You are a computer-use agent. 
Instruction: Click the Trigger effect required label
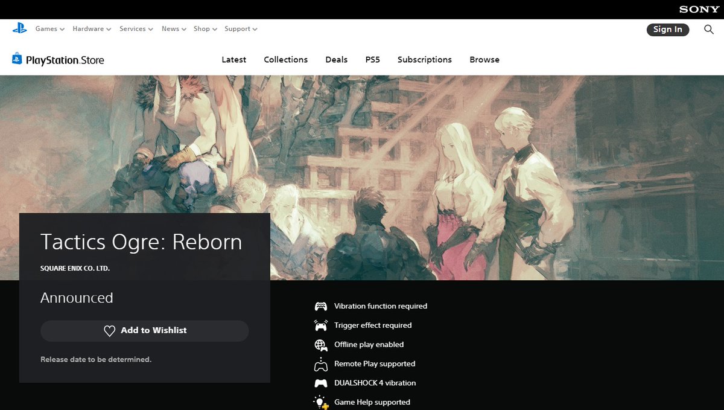tap(373, 325)
